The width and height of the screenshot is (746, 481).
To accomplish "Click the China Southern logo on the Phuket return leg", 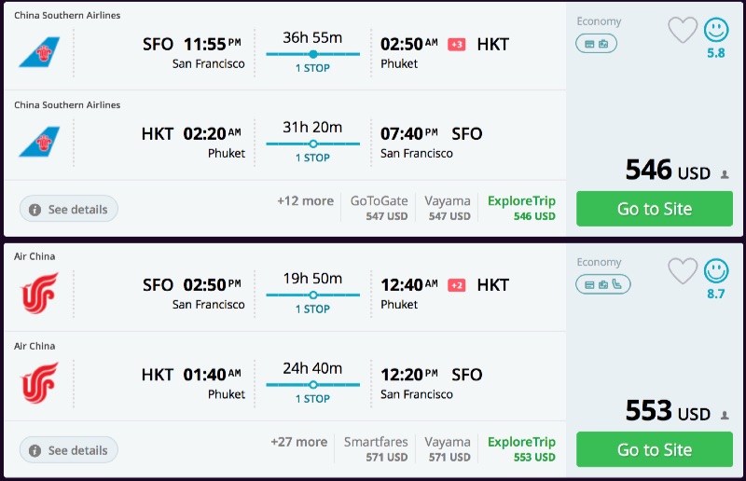I will coord(39,142).
